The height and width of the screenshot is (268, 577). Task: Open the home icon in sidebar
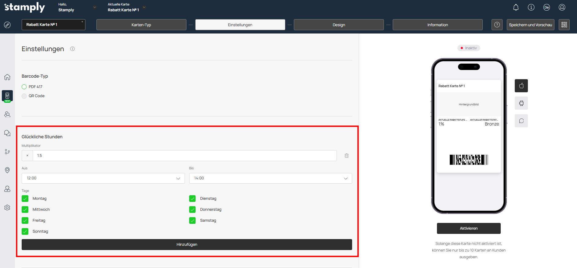[7, 77]
